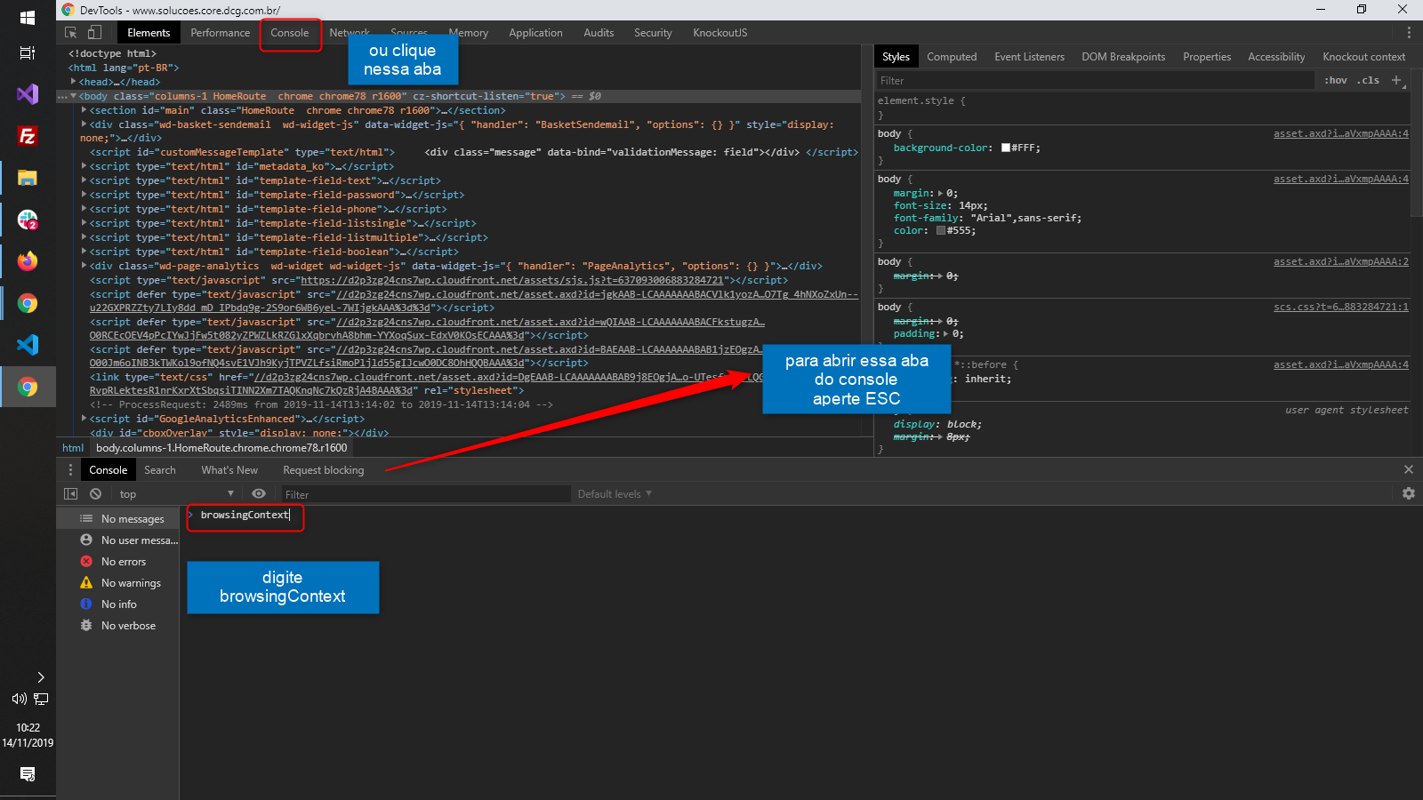This screenshot has height=800, width=1423.
Task: Open Visual Studio from the taskbar
Action: click(28, 93)
